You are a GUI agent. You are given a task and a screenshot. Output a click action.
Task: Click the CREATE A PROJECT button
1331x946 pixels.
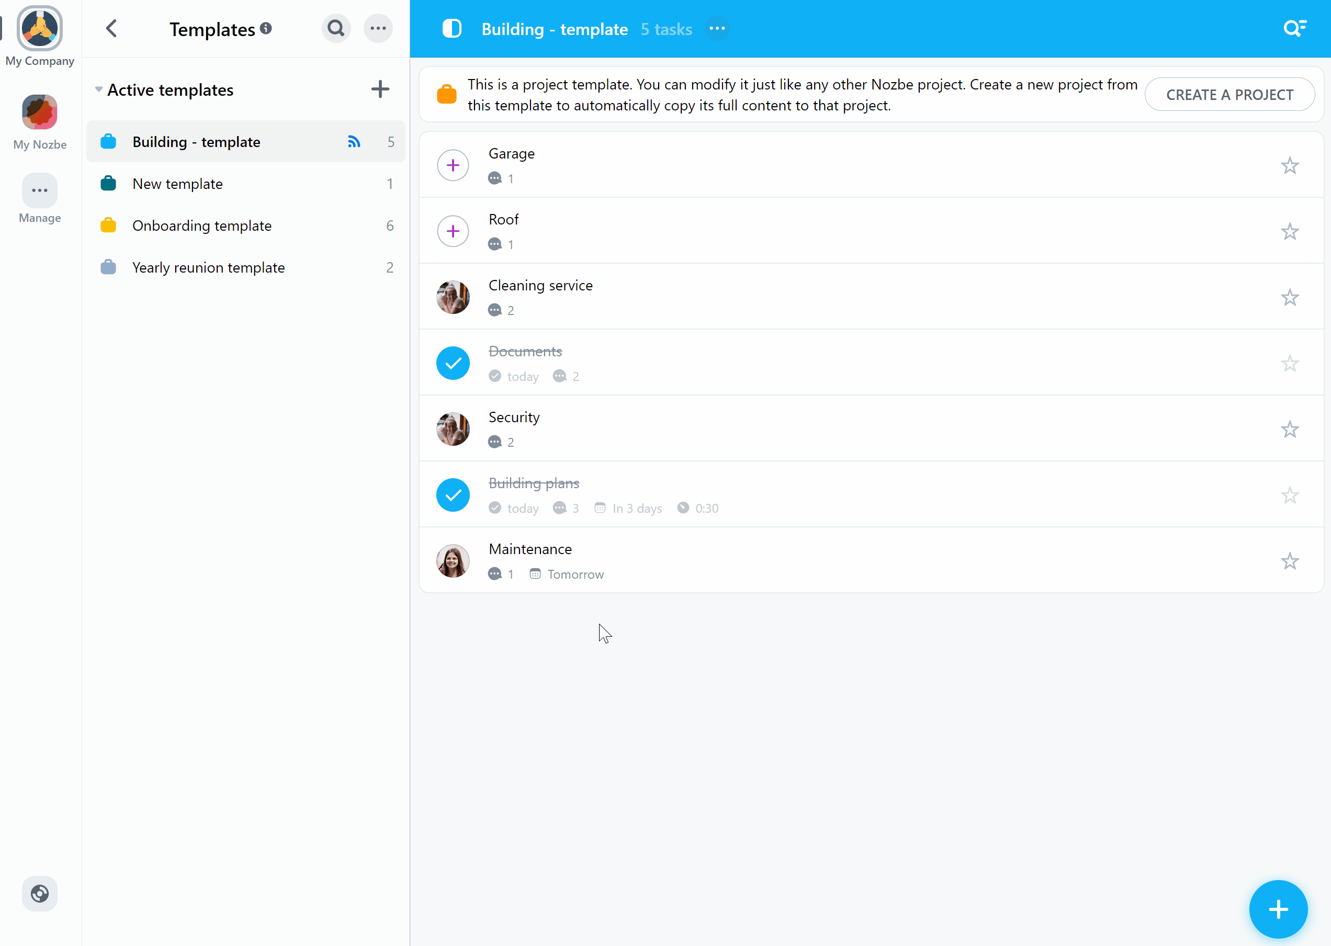click(1230, 94)
